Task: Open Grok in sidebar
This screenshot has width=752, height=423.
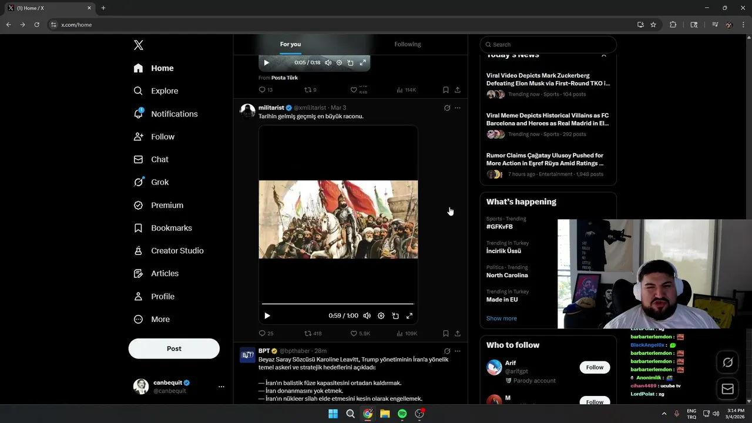Action: (x=151, y=182)
